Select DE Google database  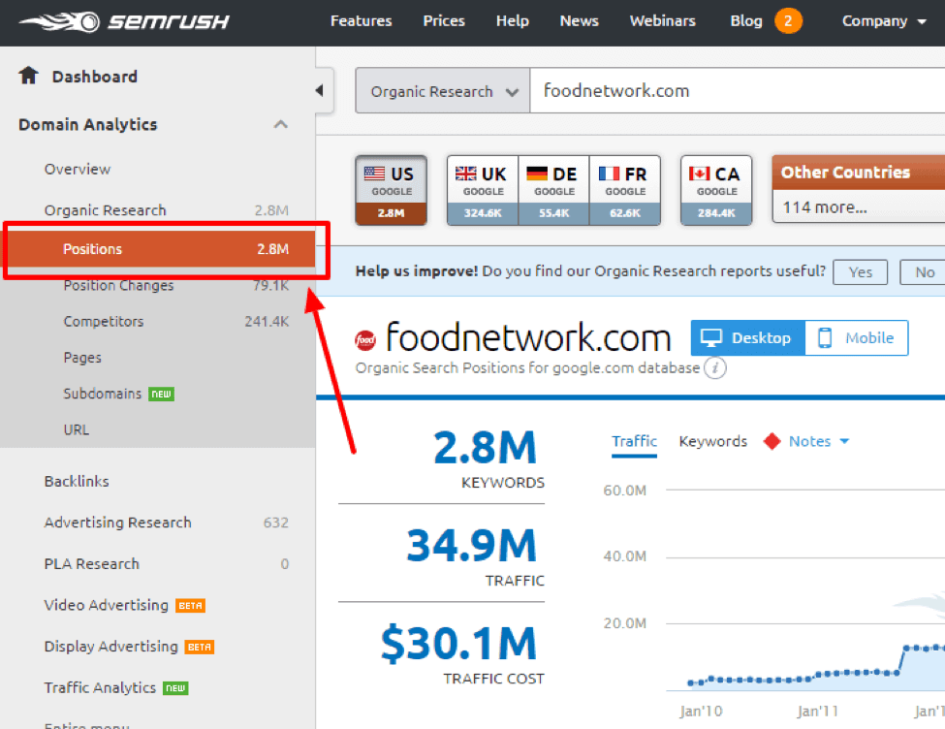click(553, 191)
